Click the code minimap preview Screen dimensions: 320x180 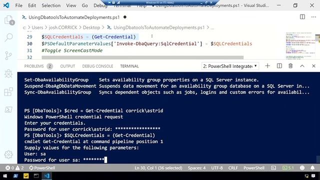click(300, 45)
